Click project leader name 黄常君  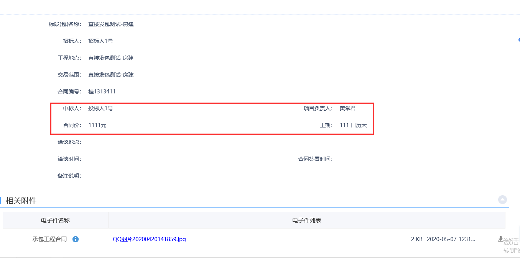pos(347,108)
